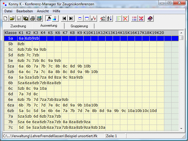The height and width of the screenshot is (141, 188).
Task: Open the Bearbeiten menu
Action: [25, 11]
